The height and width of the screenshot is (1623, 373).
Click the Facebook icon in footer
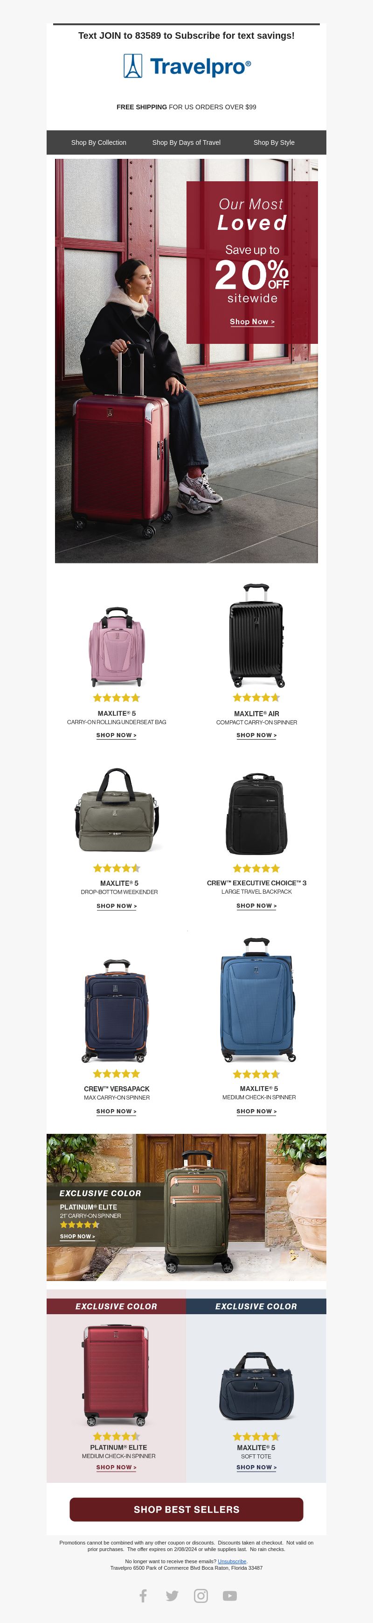click(x=144, y=1595)
